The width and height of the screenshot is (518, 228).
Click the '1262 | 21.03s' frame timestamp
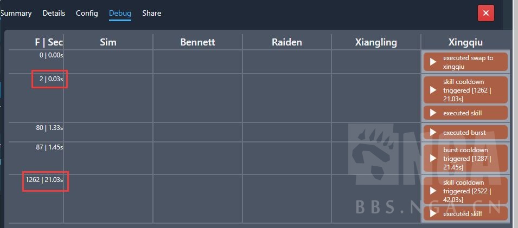tap(44, 180)
